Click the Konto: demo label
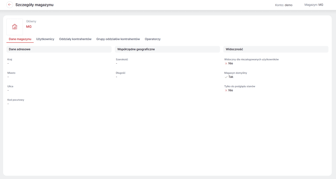The height and width of the screenshot is (179, 336). [284, 5]
